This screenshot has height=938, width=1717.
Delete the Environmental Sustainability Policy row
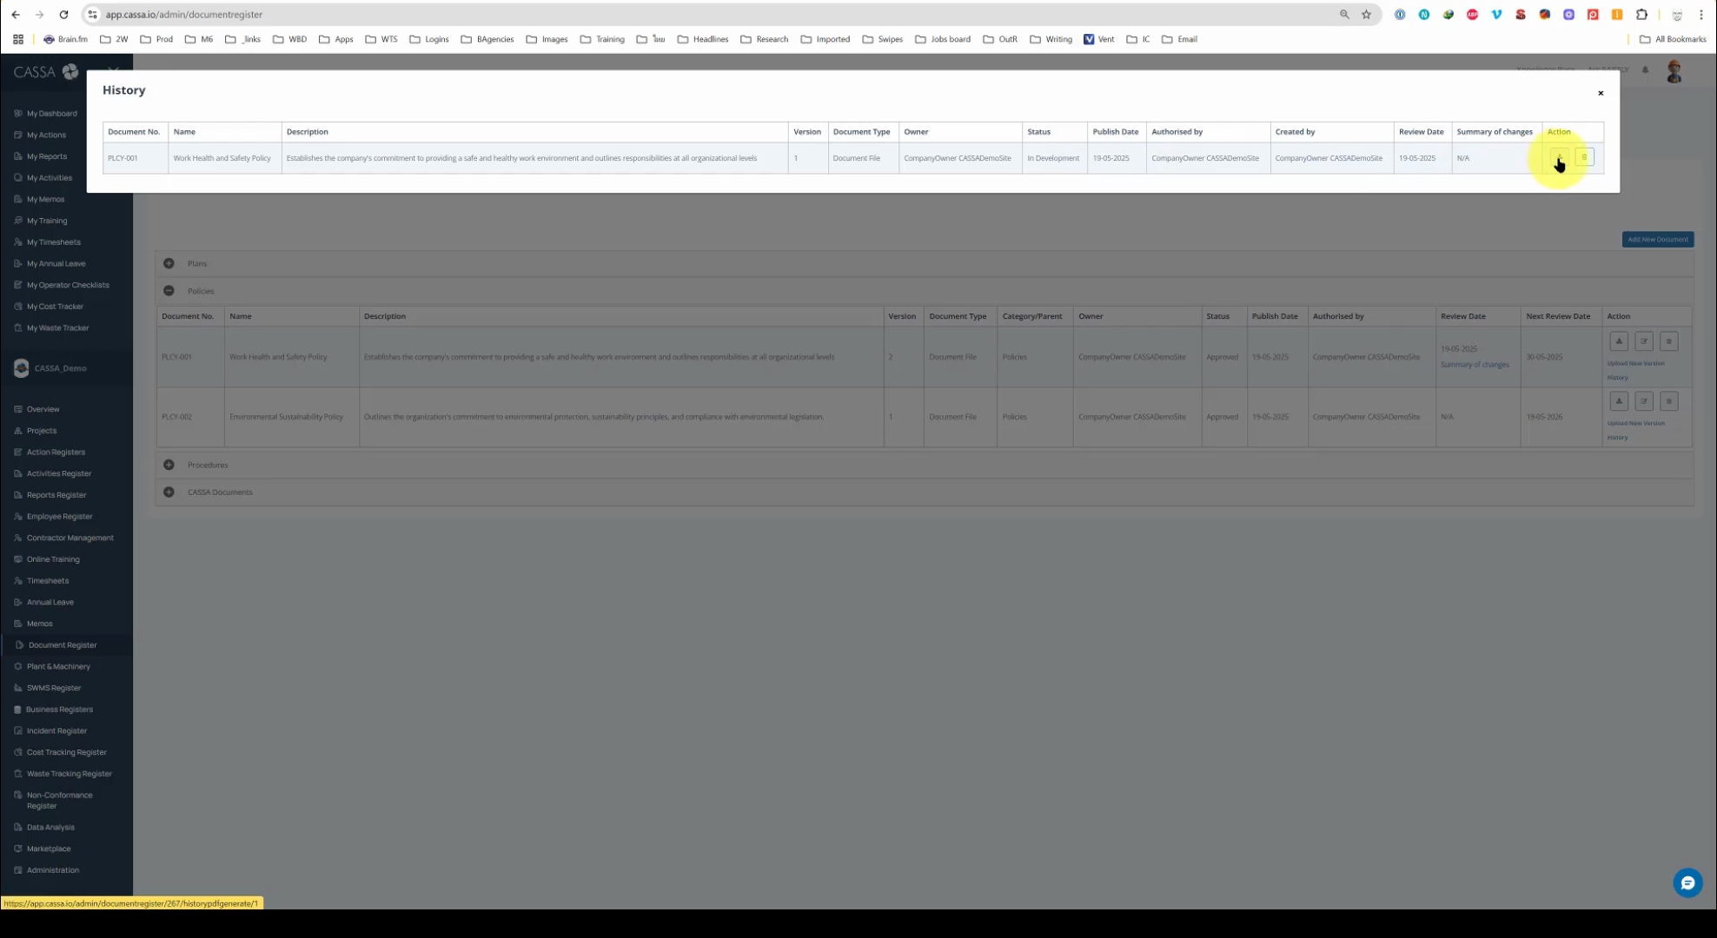click(x=1668, y=401)
